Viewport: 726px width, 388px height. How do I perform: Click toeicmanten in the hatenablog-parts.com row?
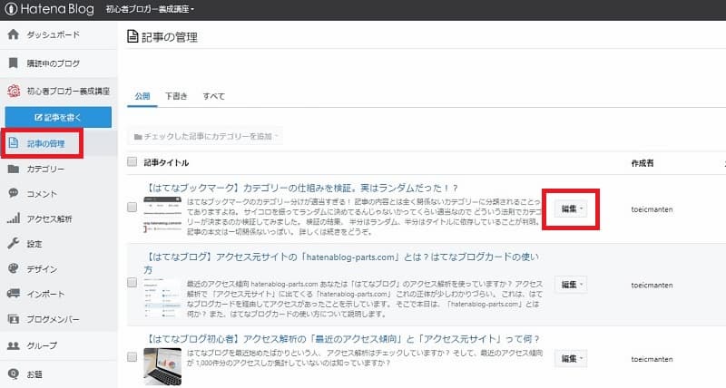click(x=652, y=285)
